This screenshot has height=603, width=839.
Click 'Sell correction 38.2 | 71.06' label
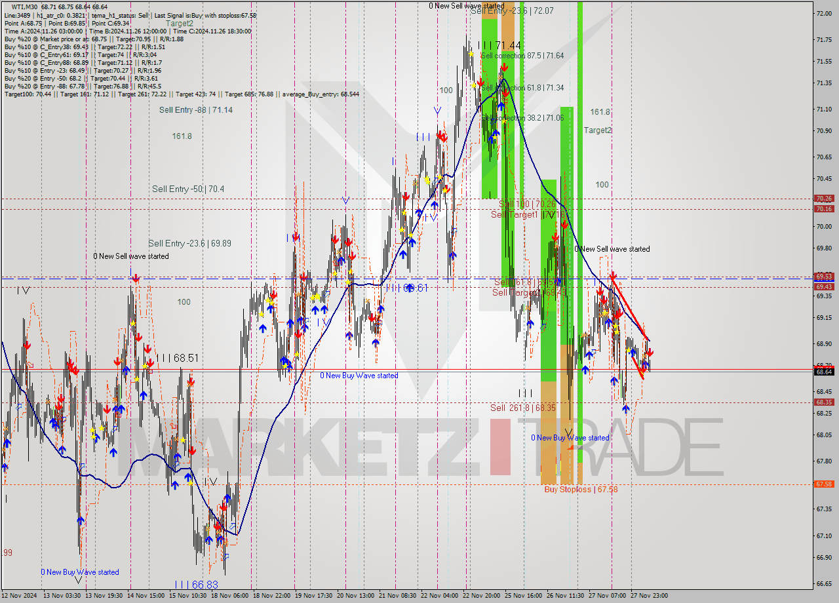(522, 118)
